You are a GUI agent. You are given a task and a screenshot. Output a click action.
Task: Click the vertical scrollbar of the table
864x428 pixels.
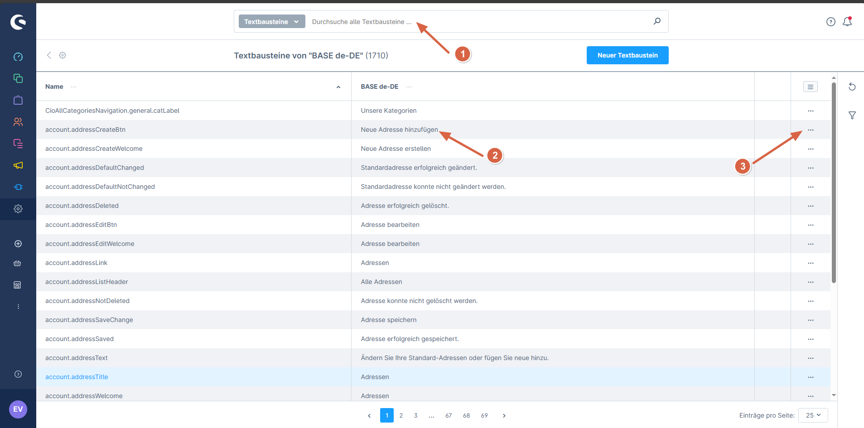(834, 181)
